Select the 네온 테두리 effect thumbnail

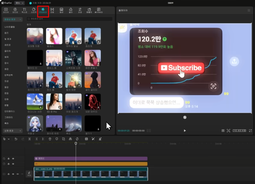93,102
